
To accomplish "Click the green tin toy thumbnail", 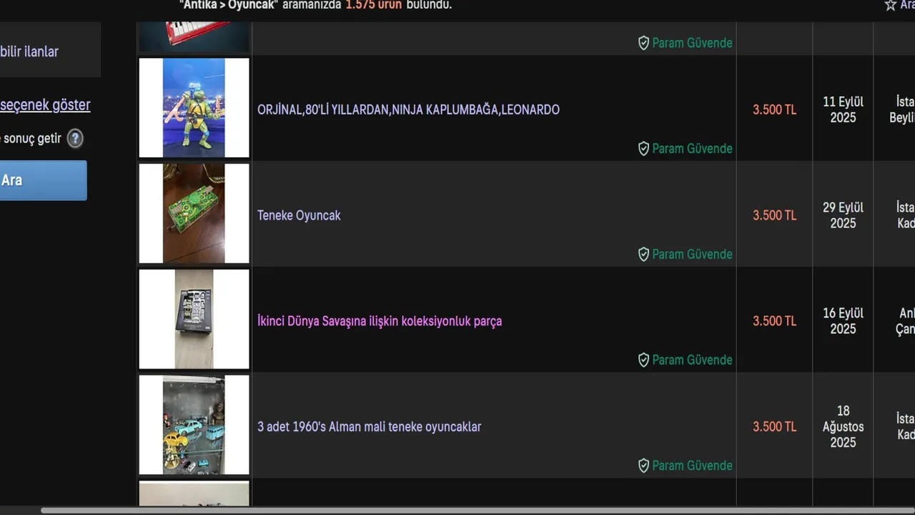I will tap(194, 213).
